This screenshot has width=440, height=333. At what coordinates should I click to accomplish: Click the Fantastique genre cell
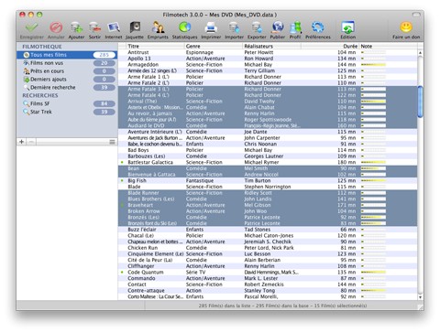(x=200, y=180)
